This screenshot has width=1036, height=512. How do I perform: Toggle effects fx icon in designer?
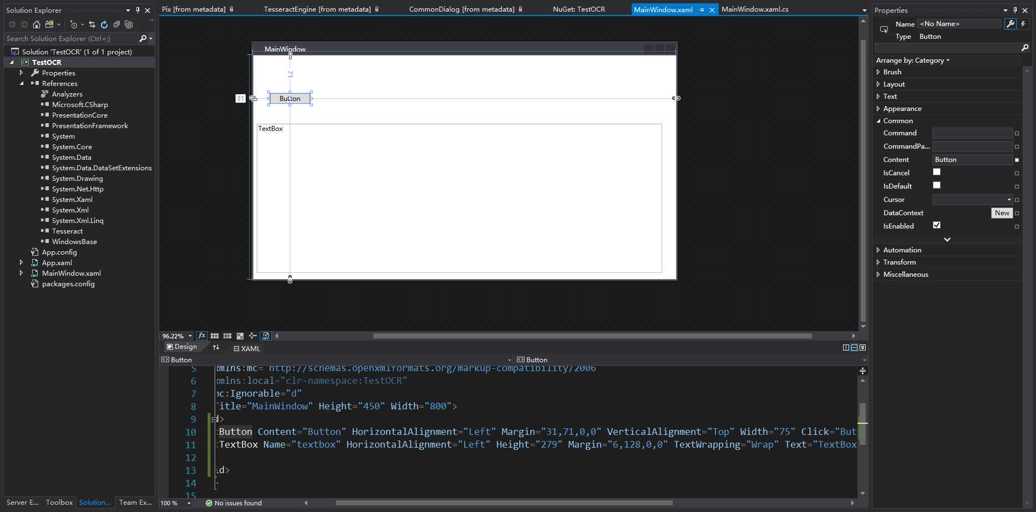point(202,336)
